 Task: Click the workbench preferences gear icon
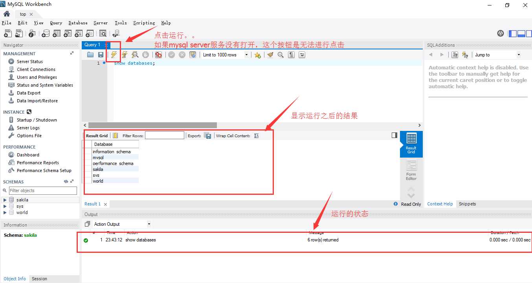(500, 34)
